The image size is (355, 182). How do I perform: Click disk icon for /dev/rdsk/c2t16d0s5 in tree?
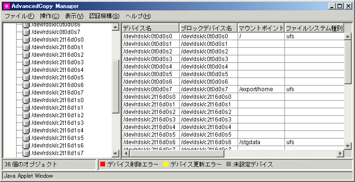26,78
